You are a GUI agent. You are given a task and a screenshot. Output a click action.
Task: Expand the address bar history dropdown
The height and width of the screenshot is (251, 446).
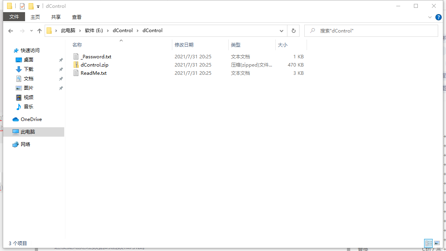pos(281,31)
